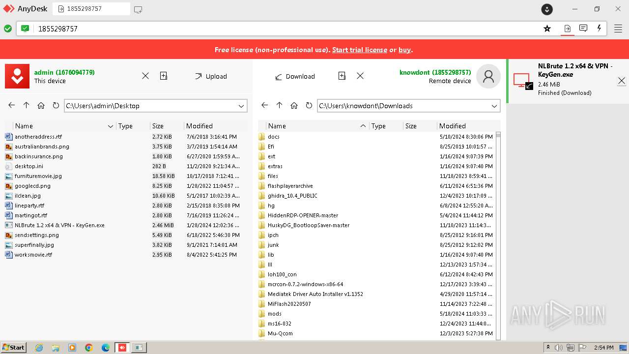Dismiss the NLBrute finished download entry
Screen dimensions: 629x354
(x=622, y=81)
